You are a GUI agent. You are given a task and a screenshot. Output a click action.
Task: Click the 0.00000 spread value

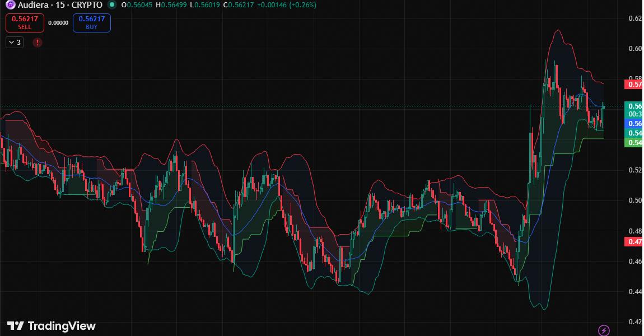click(58, 23)
